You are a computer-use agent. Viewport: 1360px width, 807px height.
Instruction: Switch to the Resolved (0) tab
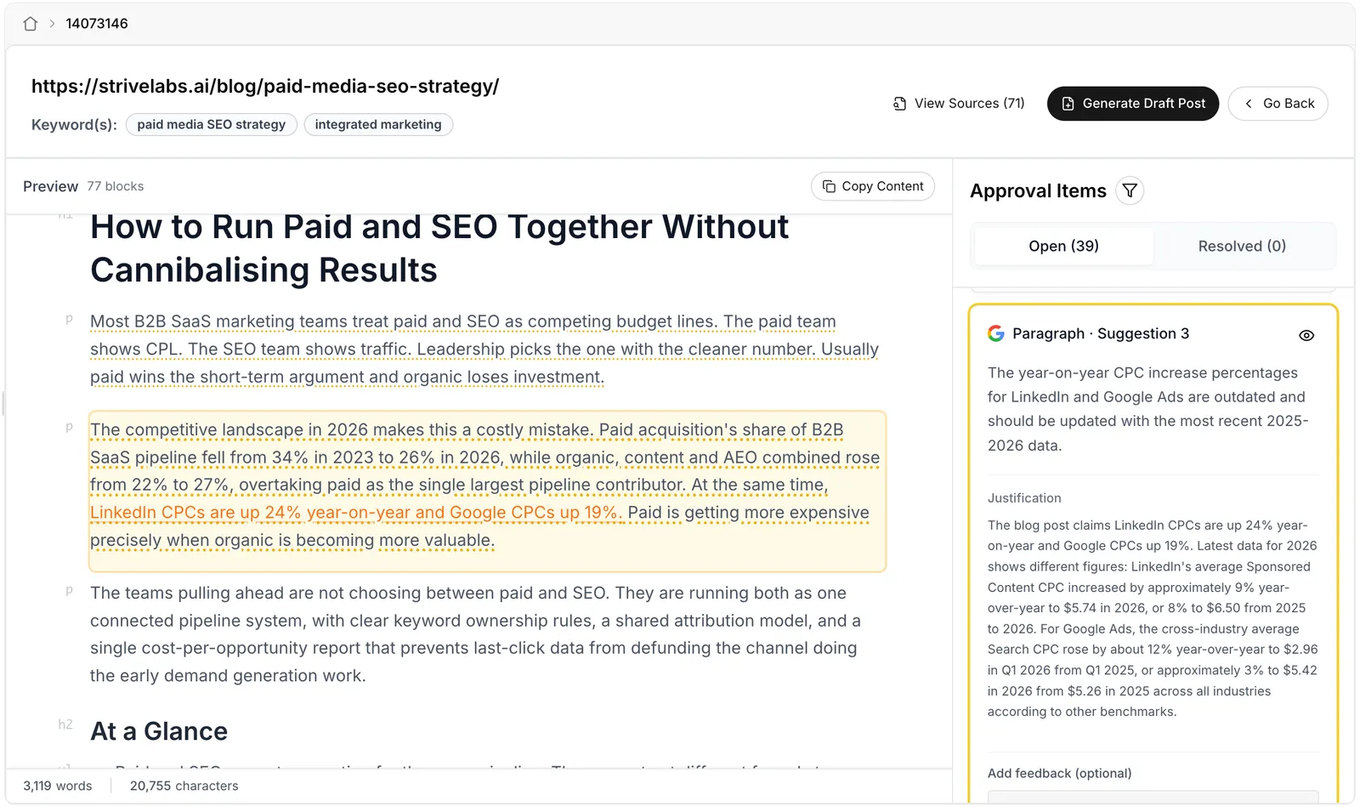click(1242, 246)
